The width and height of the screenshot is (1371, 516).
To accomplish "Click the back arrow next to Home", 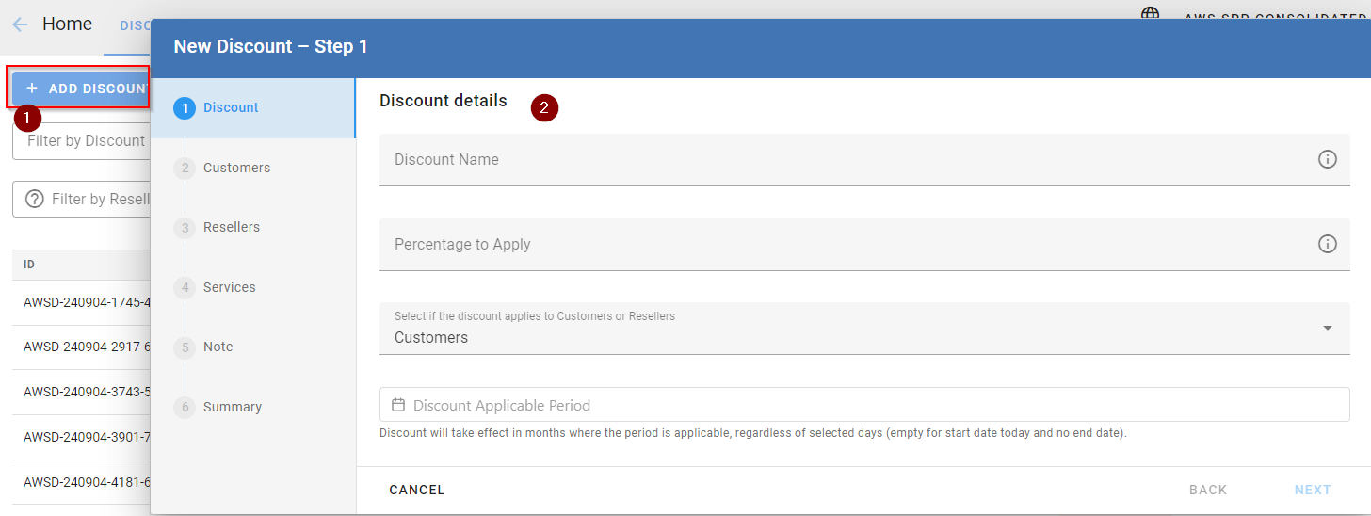I will (x=20, y=24).
